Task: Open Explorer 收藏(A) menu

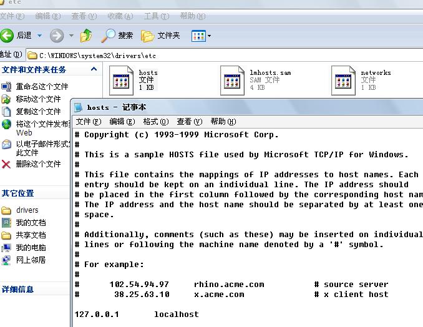Action: tap(120, 16)
